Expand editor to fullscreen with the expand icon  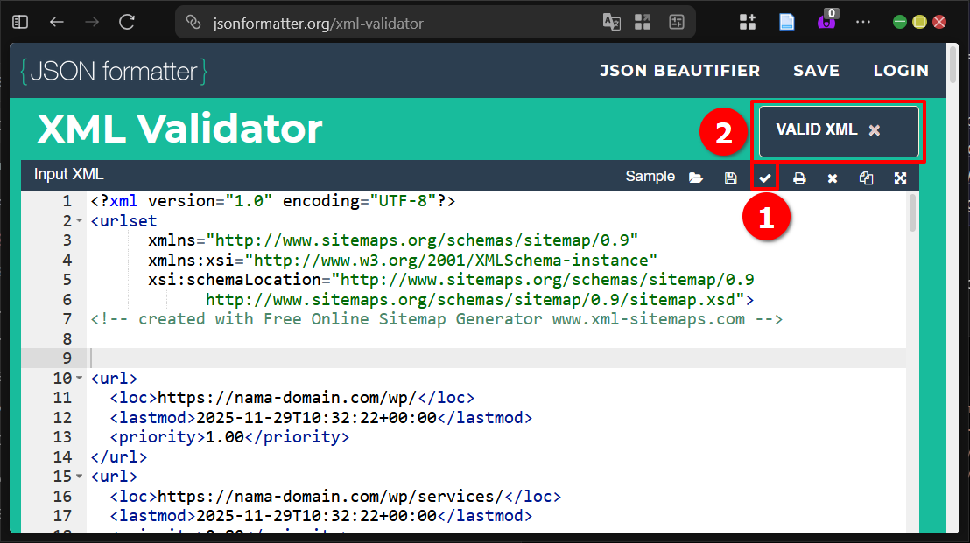click(900, 177)
